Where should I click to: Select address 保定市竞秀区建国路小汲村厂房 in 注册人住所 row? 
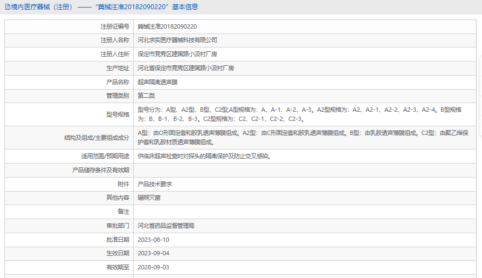tap(177, 54)
